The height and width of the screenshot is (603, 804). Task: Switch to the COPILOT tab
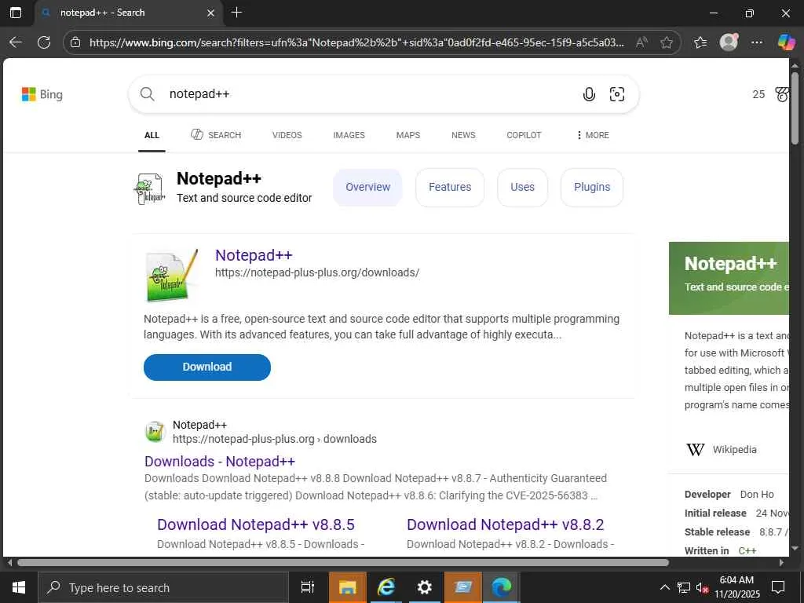pos(524,135)
